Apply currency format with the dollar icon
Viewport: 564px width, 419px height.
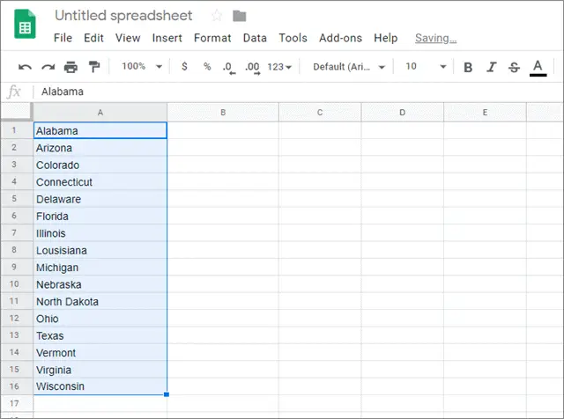point(184,67)
